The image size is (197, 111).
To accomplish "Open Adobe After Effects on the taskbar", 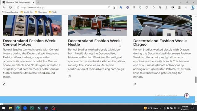I will point(32,108).
